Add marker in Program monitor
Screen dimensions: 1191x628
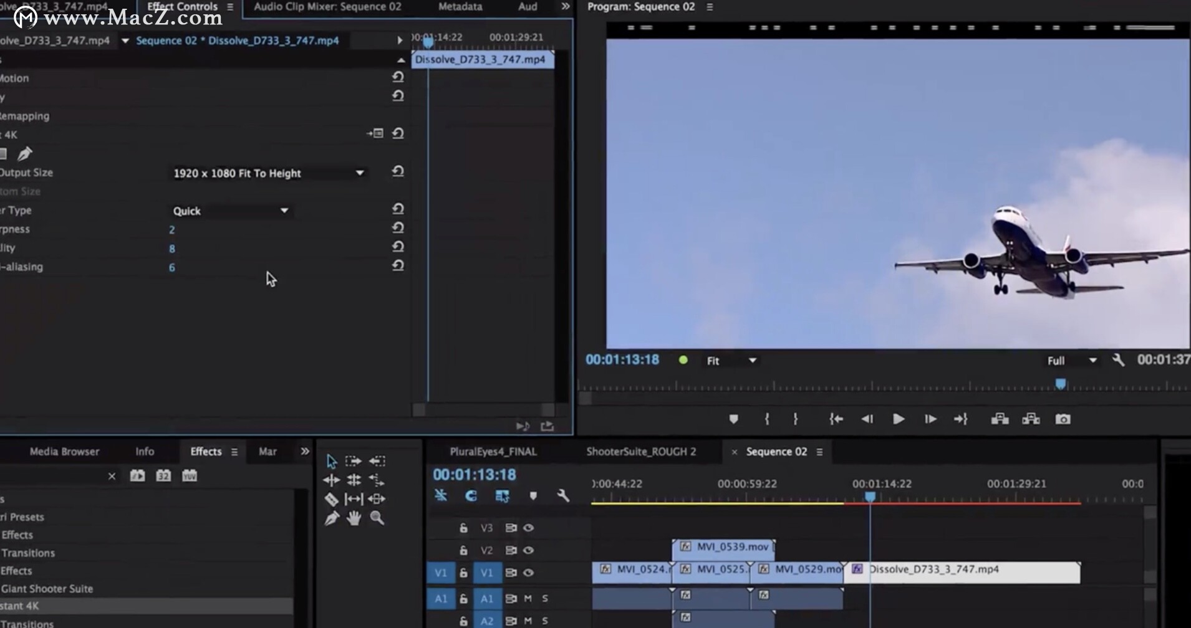pyautogui.click(x=733, y=419)
